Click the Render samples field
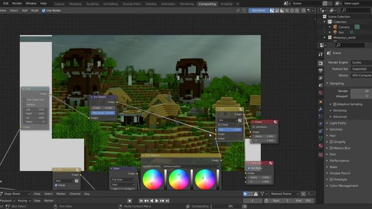 361,91
